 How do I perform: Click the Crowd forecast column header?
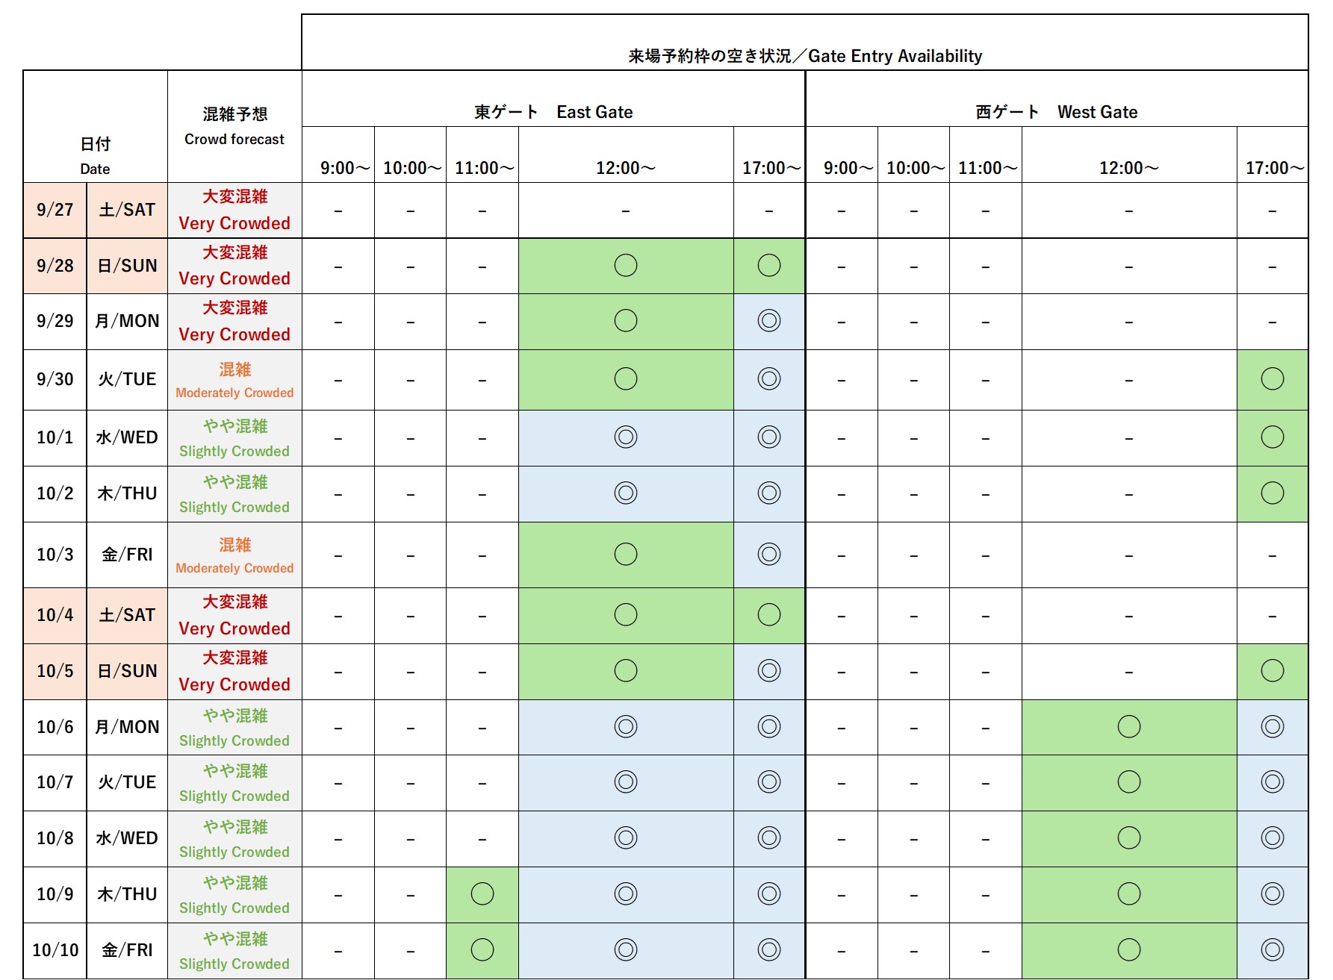[x=234, y=126]
